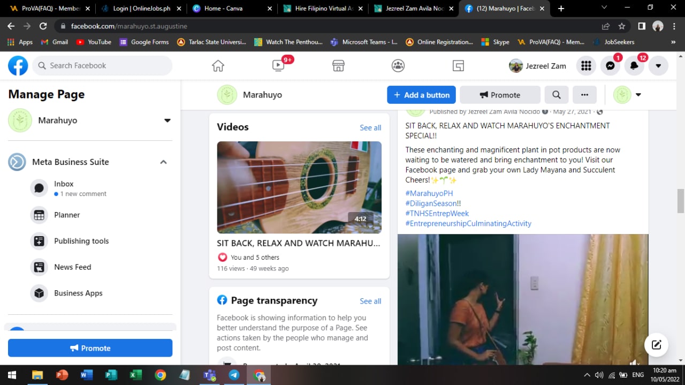Open the Inbox icon in sidebar

(x=39, y=188)
